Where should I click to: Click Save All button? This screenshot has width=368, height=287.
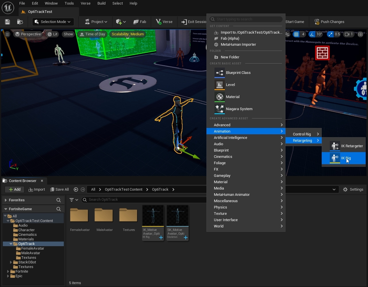[60, 190]
